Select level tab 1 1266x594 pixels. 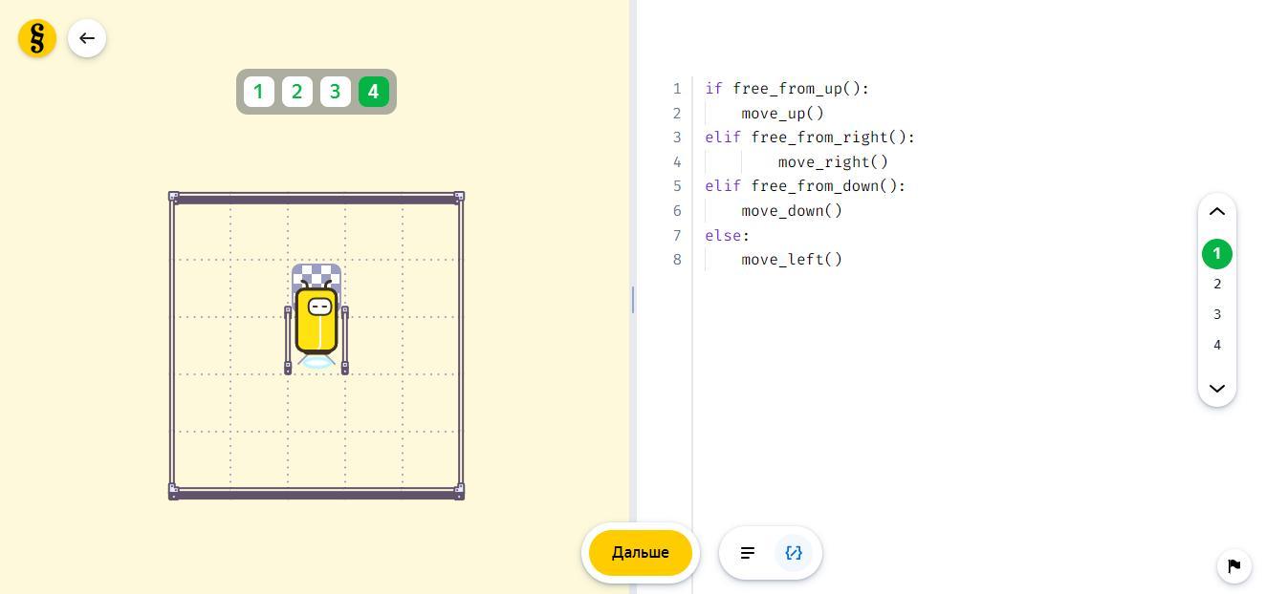click(258, 92)
